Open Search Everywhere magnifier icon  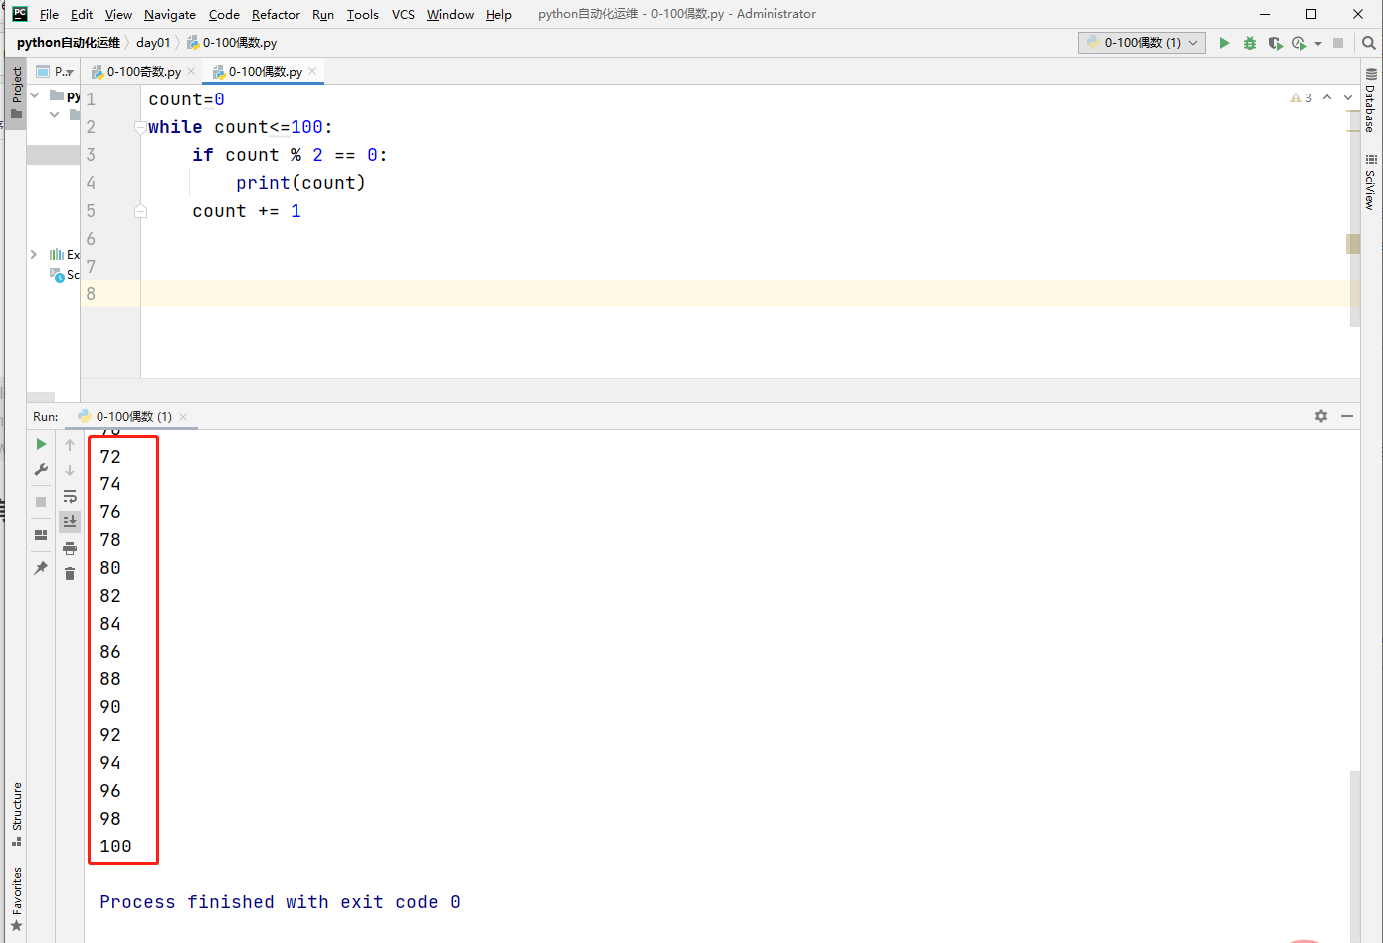[1369, 43]
